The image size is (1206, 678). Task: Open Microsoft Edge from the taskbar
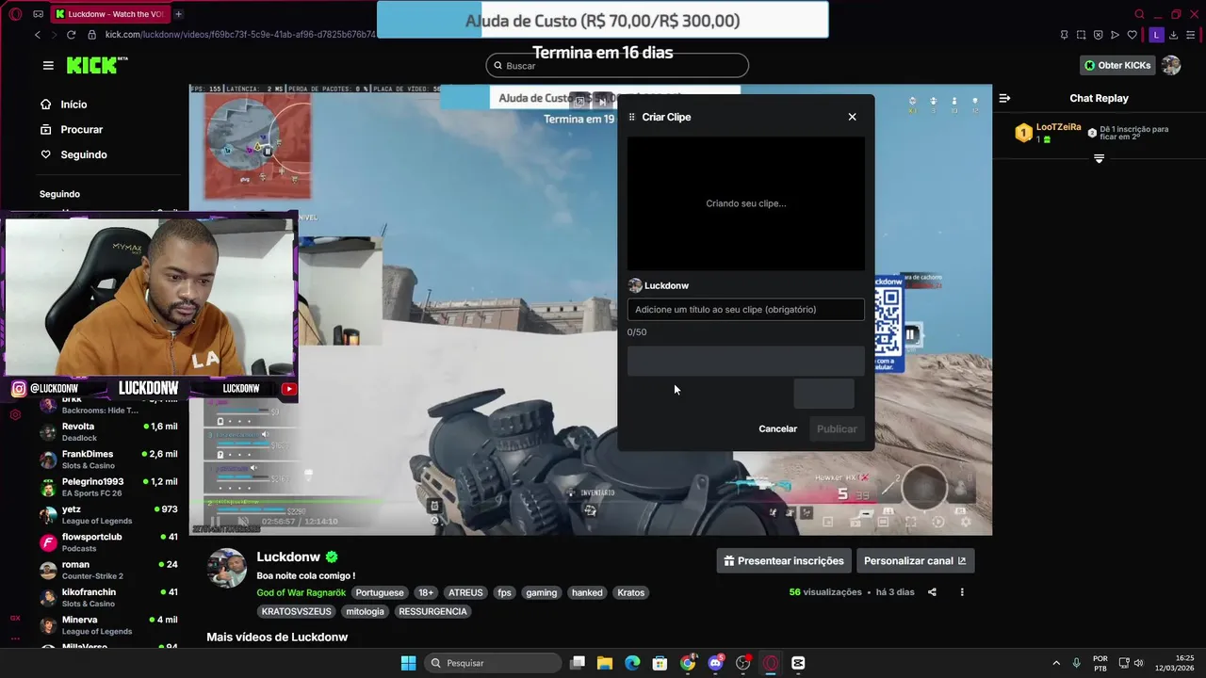coord(632,663)
